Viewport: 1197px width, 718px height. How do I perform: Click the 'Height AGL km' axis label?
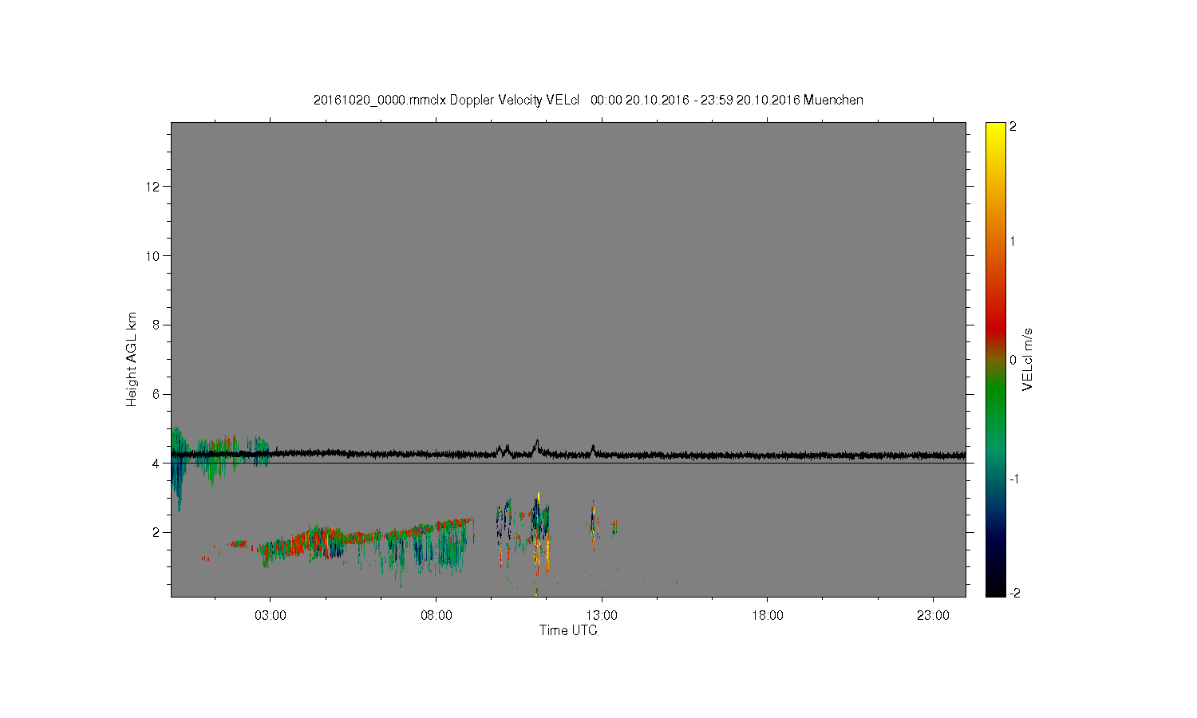(x=132, y=359)
